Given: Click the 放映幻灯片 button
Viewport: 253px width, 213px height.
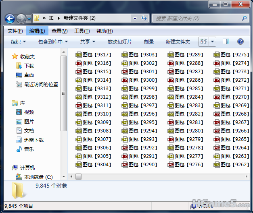Looking at the screenshot, I should pos(119,41).
